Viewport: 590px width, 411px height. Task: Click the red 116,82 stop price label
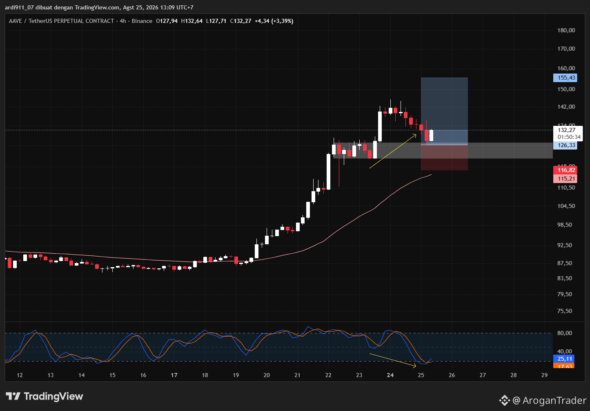[565, 170]
